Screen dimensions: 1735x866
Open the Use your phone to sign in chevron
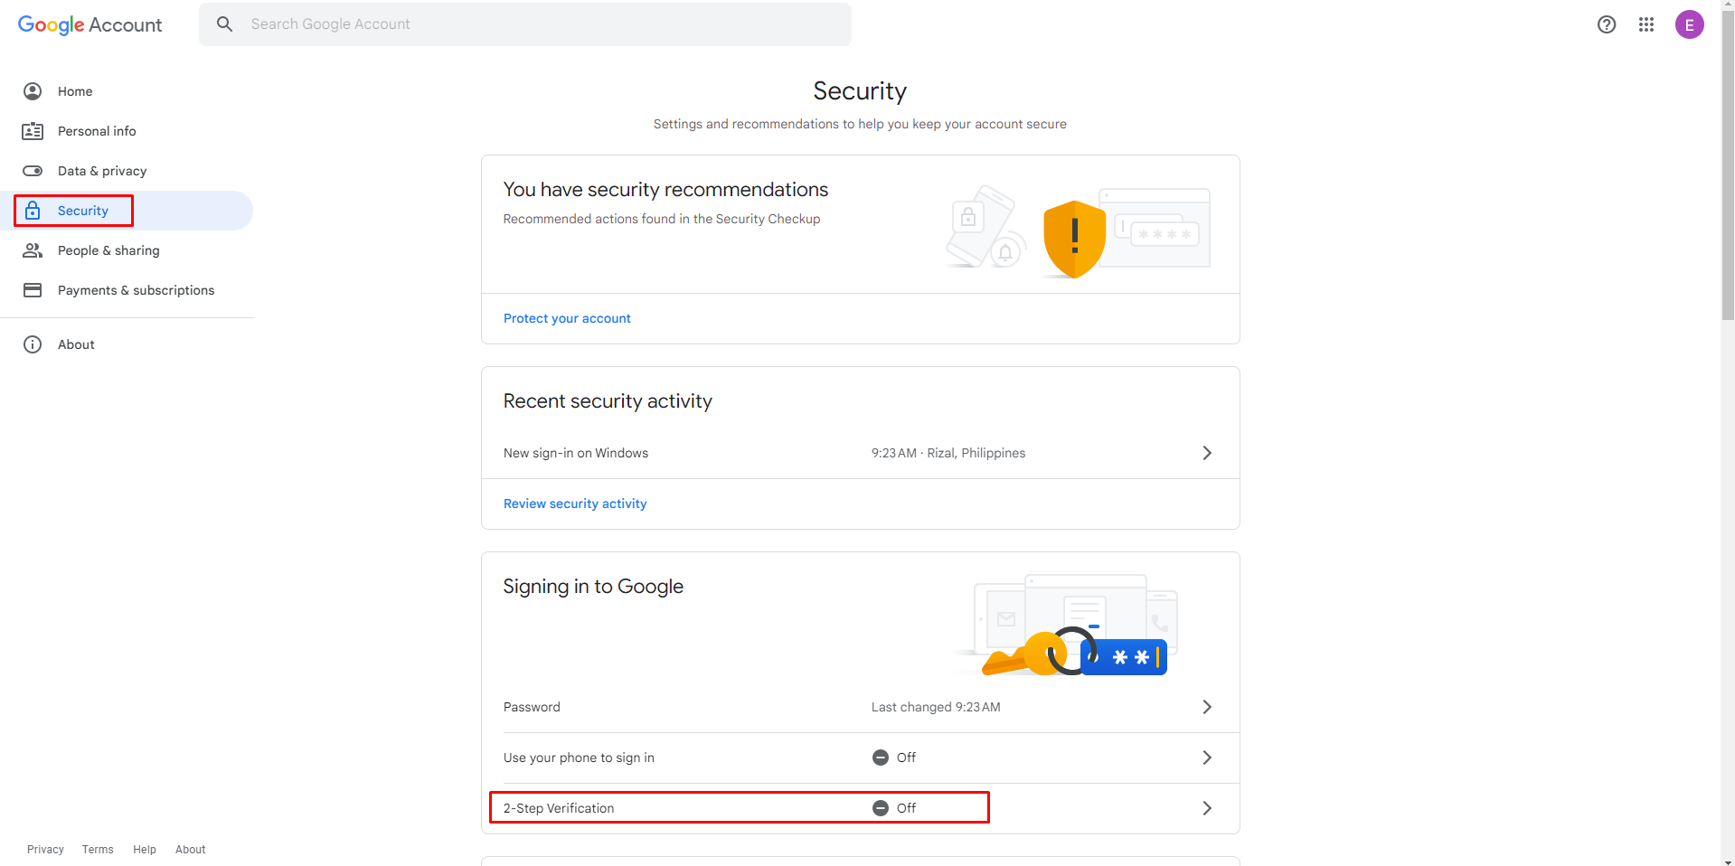1207,758
